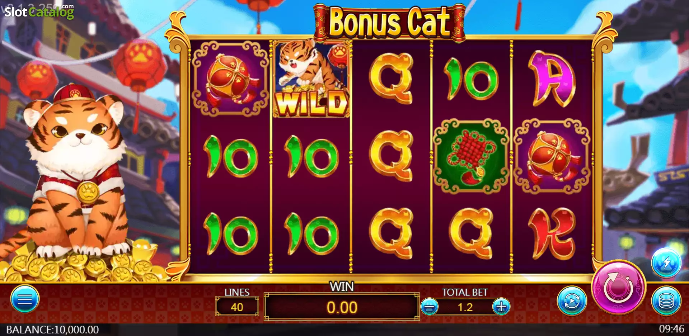Viewport: 689px width, 336px height.
Task: Click the balance display text
Action: pyautogui.click(x=52, y=330)
